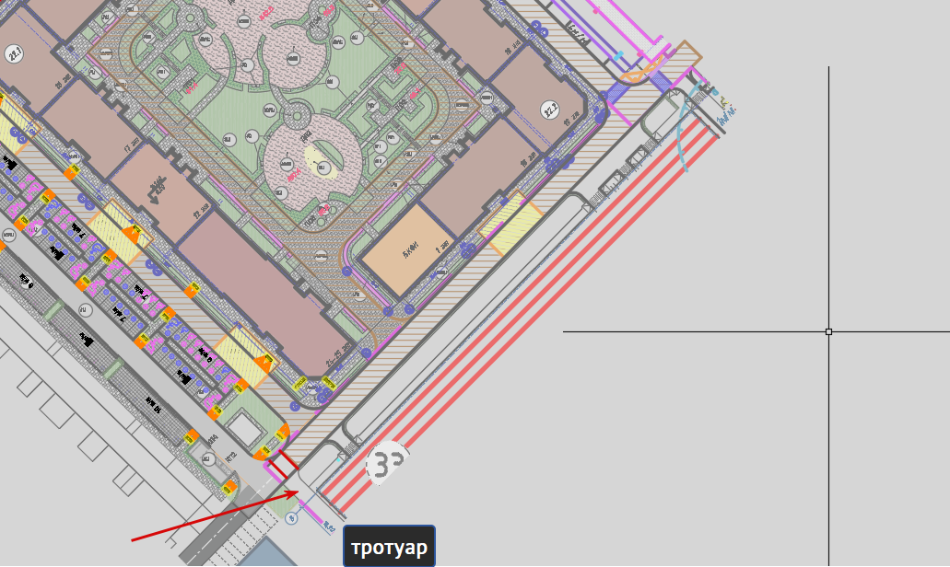Select the small blue circled marker below the red arrow tip
Image resolution: width=950 pixels, height=567 pixels.
tap(291, 518)
